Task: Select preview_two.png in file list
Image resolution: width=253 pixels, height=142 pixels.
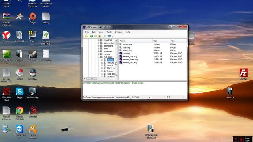Action: (129, 62)
